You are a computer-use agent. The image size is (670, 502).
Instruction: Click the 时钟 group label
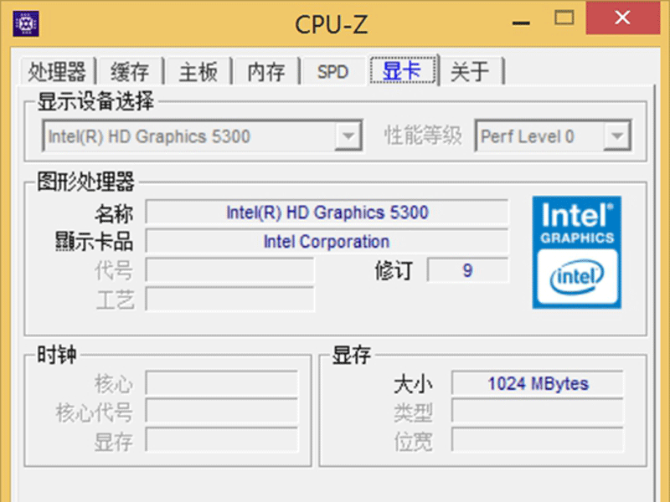click(57, 355)
